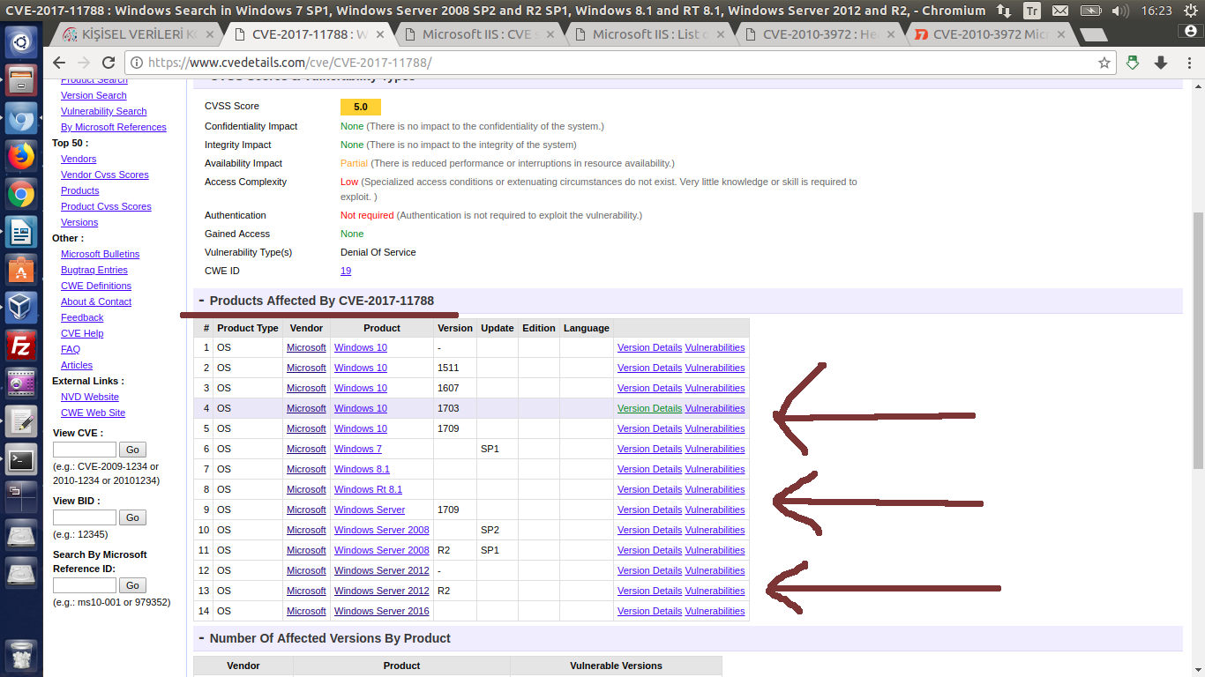The height and width of the screenshot is (677, 1205).
Task: Launch VirtualBox from the launcher
Action: 21,308
